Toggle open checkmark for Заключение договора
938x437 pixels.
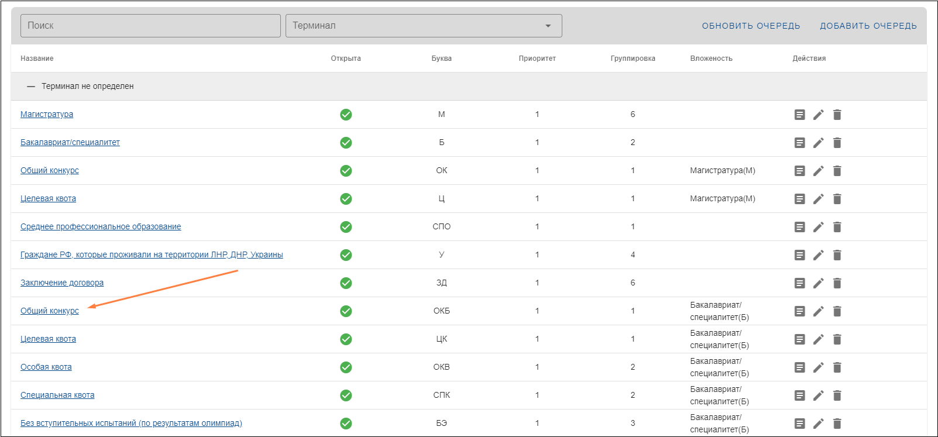(x=346, y=283)
